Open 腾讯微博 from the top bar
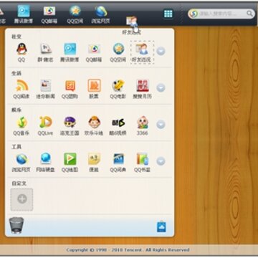This screenshot has height=258, width=258. (24, 14)
